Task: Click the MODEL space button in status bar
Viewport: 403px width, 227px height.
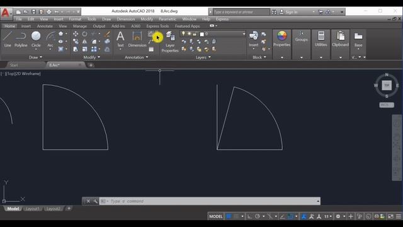Action: [x=216, y=216]
